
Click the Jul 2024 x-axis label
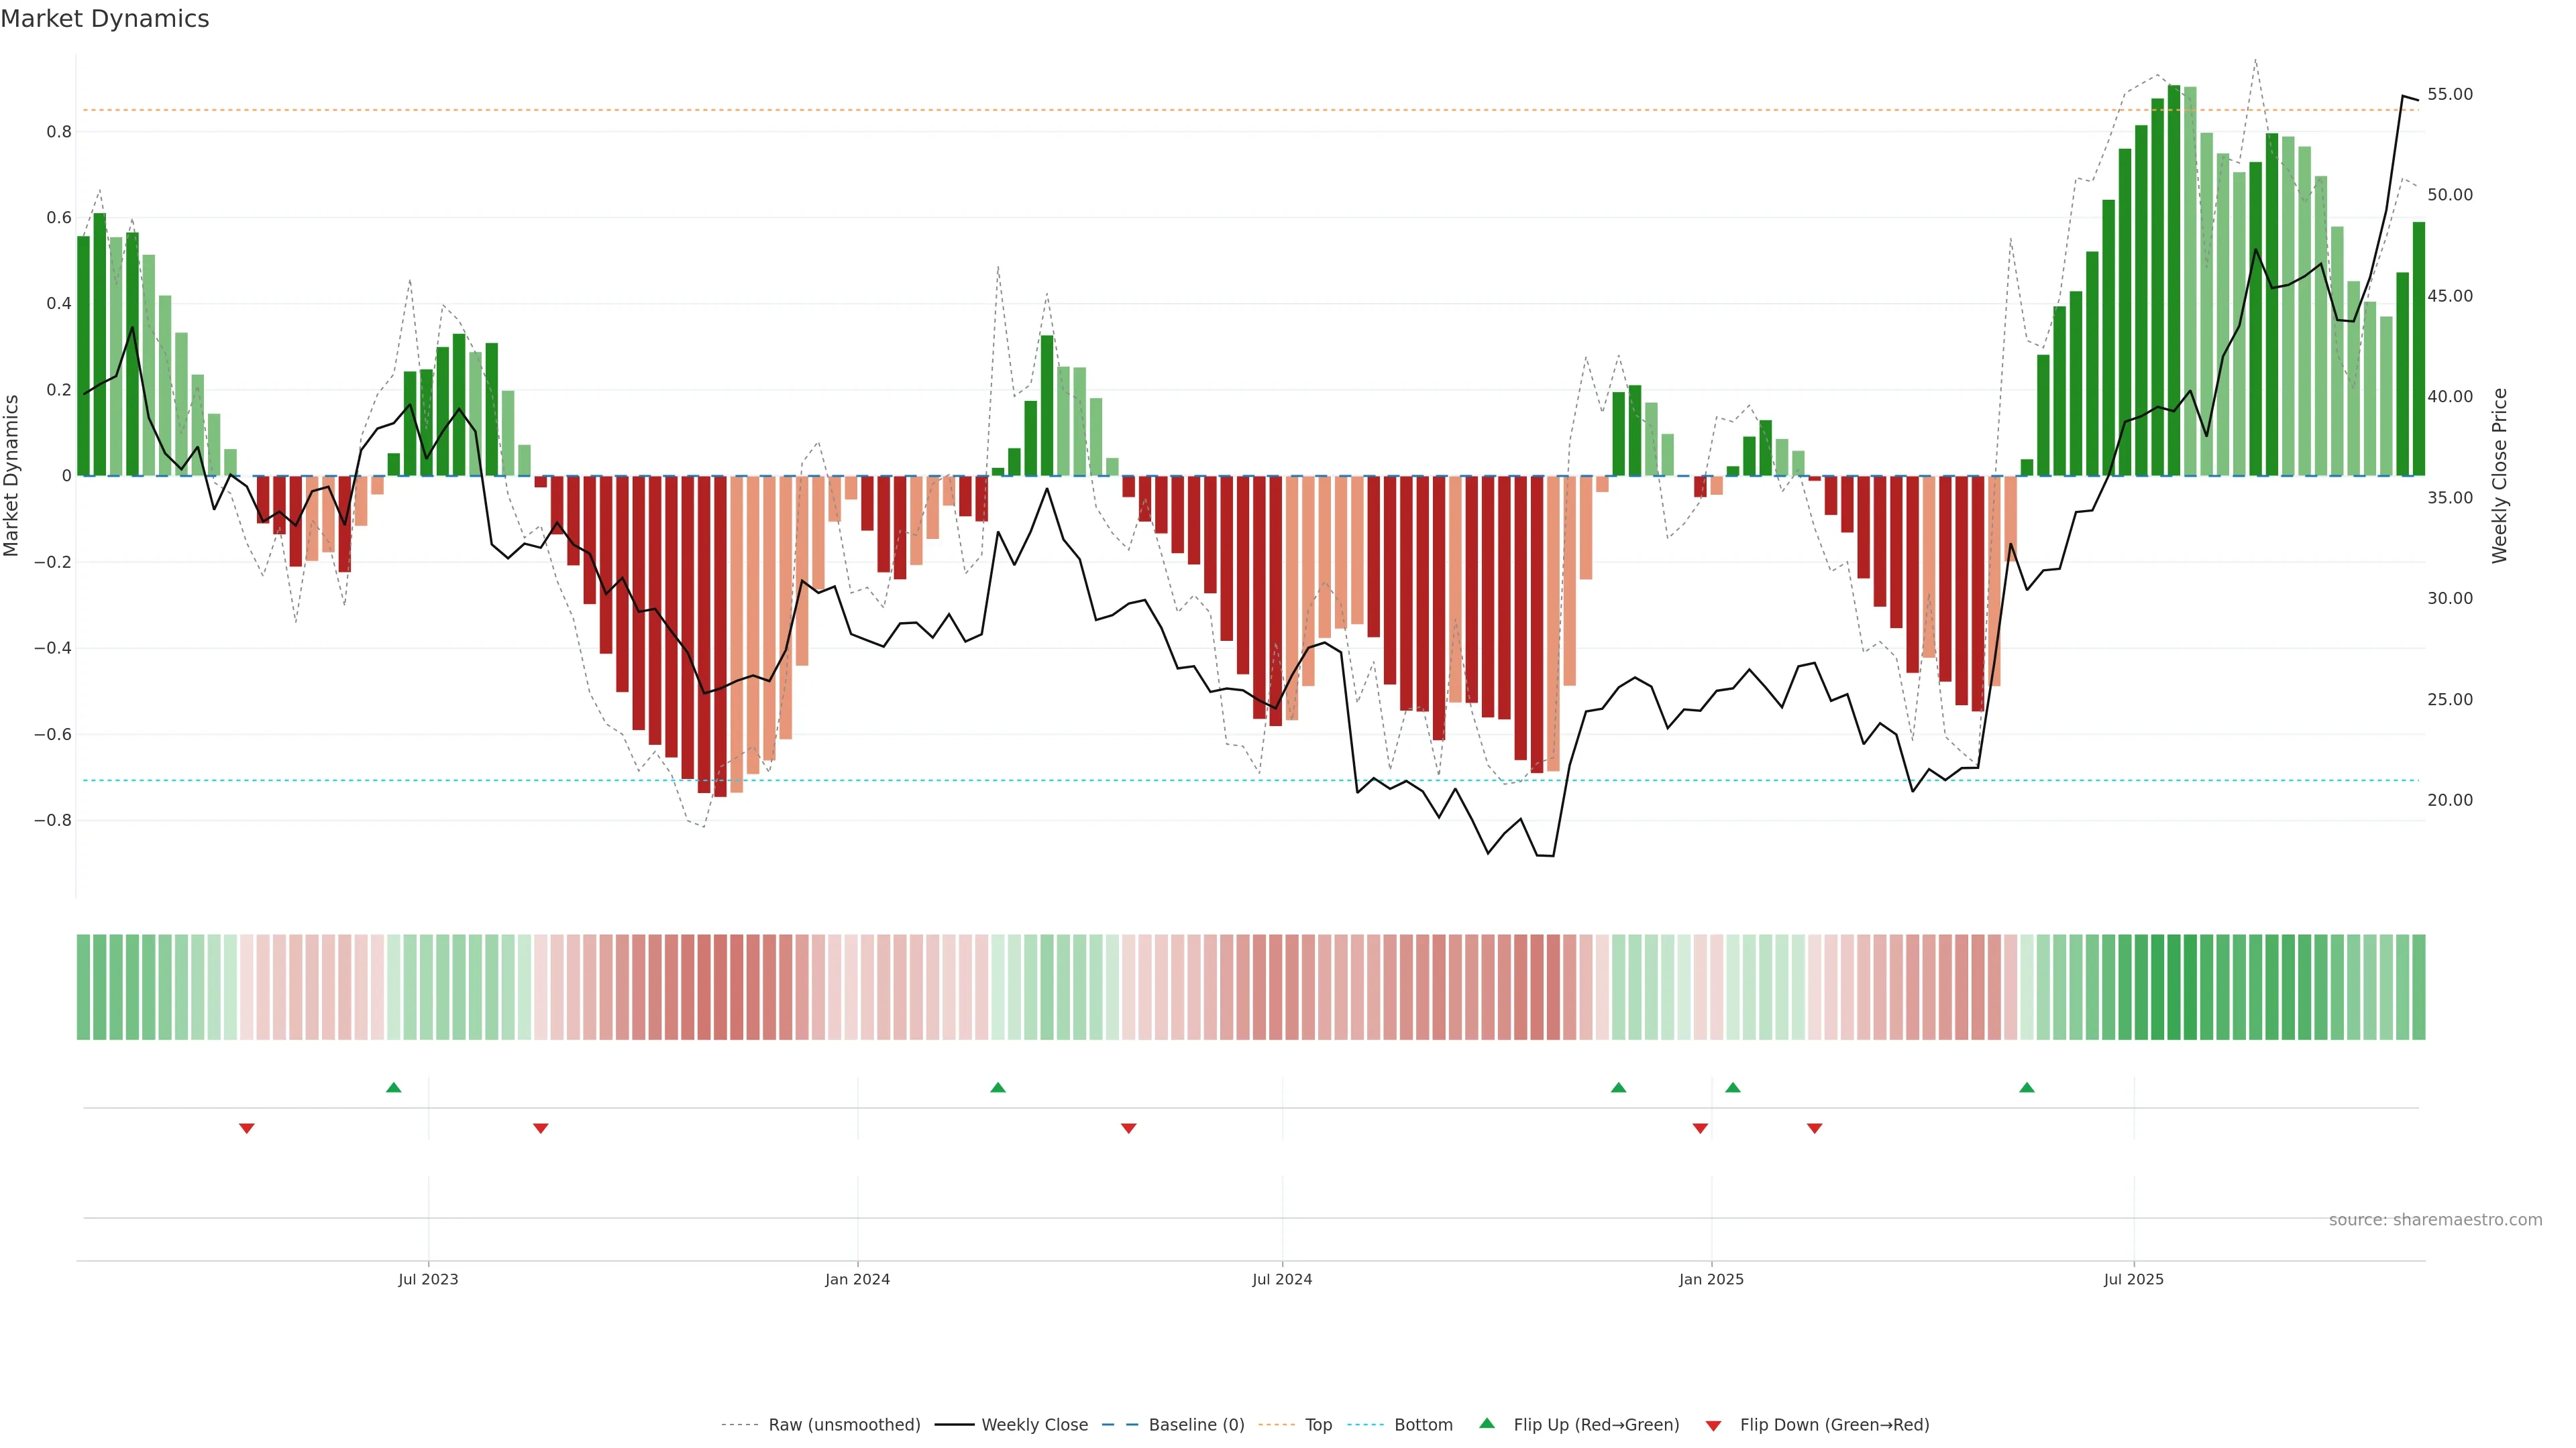click(x=1282, y=1279)
